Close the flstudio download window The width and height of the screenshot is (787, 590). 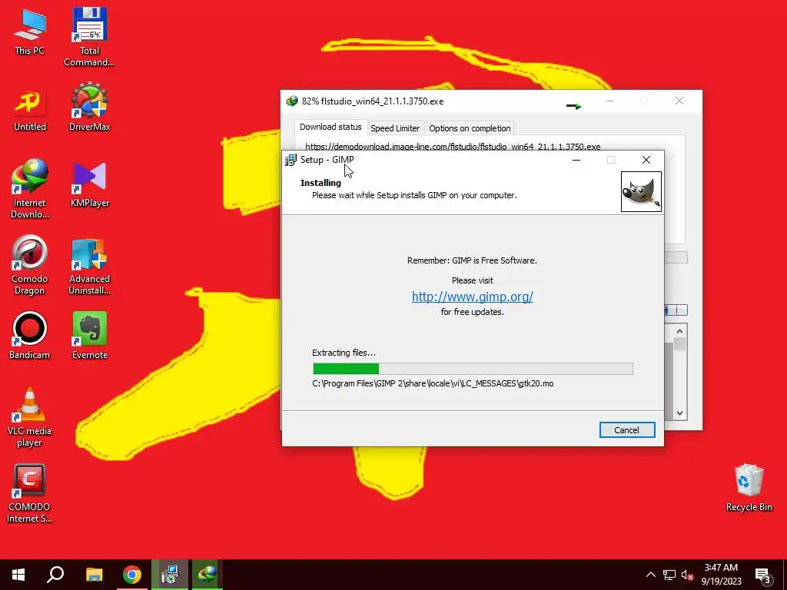(x=679, y=101)
